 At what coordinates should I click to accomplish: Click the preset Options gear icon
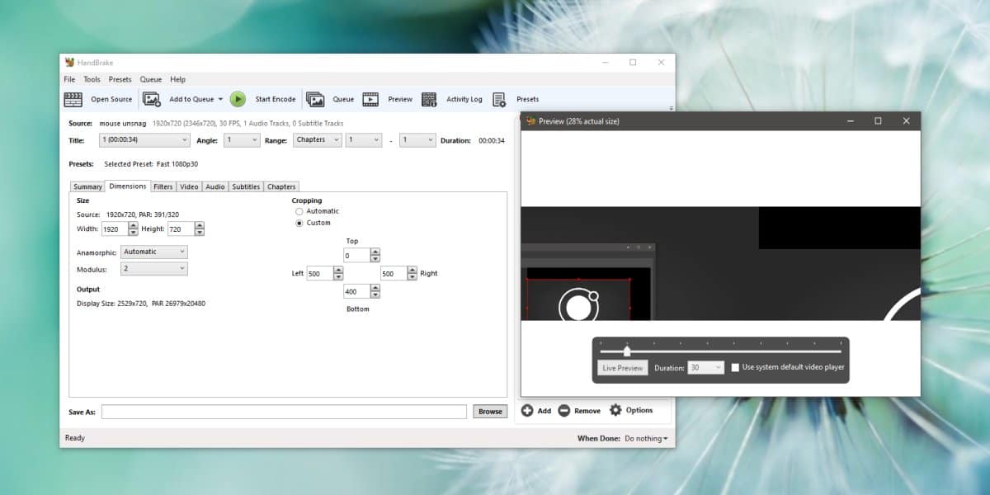point(615,410)
